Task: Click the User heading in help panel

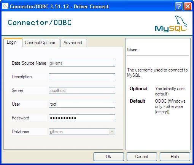Action: coord(132,50)
